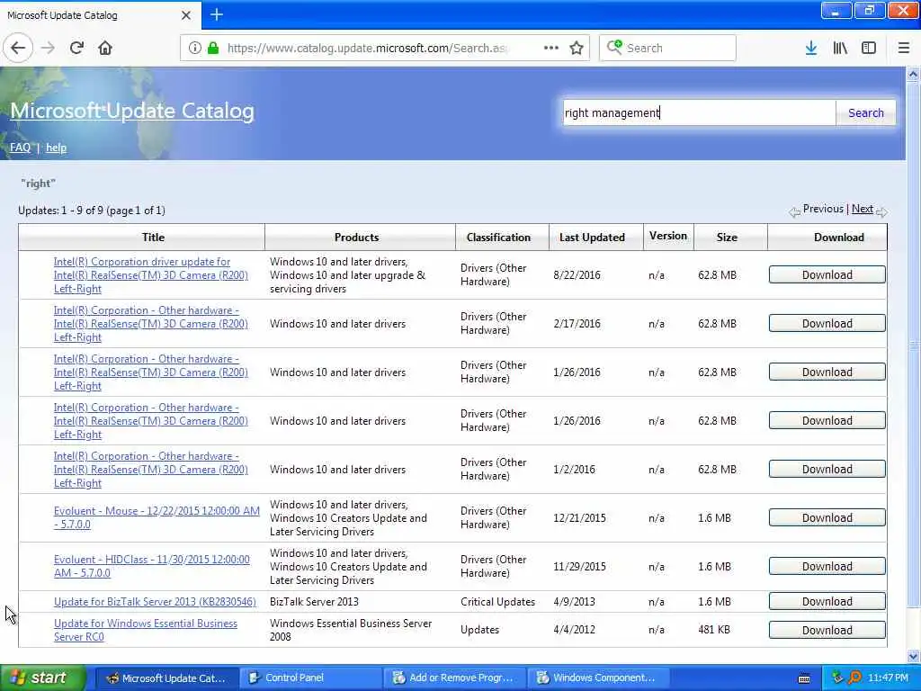Sort results by Title column header
Image resolution: width=921 pixels, height=691 pixels.
point(153,238)
